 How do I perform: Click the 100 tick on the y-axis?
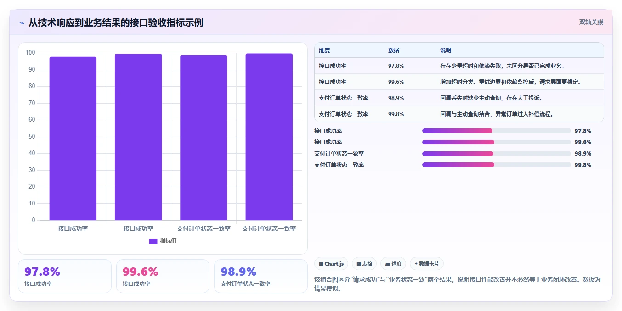[x=30, y=53]
